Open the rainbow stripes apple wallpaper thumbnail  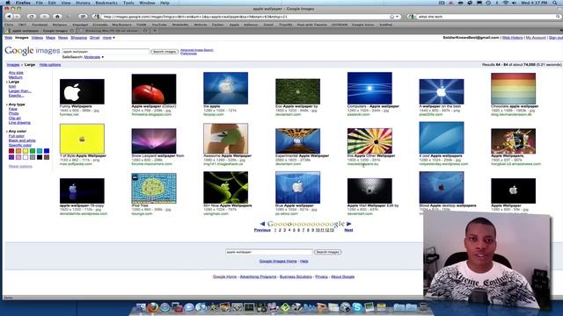[x=513, y=89]
